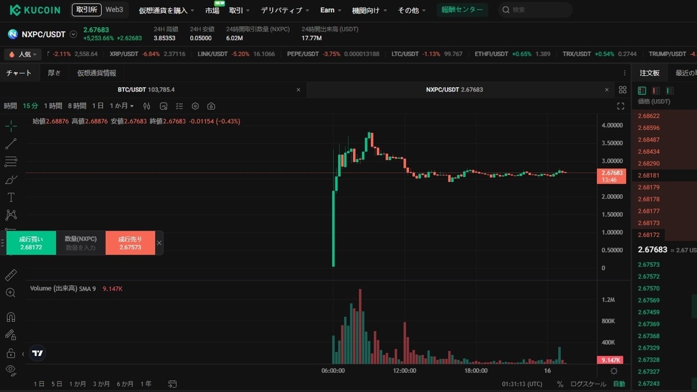Open multi-chart grid layout icon
This screenshot has width=697, height=392.
pos(623,90)
